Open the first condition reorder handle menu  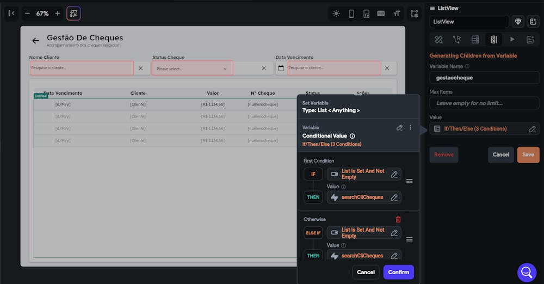pyautogui.click(x=410, y=181)
